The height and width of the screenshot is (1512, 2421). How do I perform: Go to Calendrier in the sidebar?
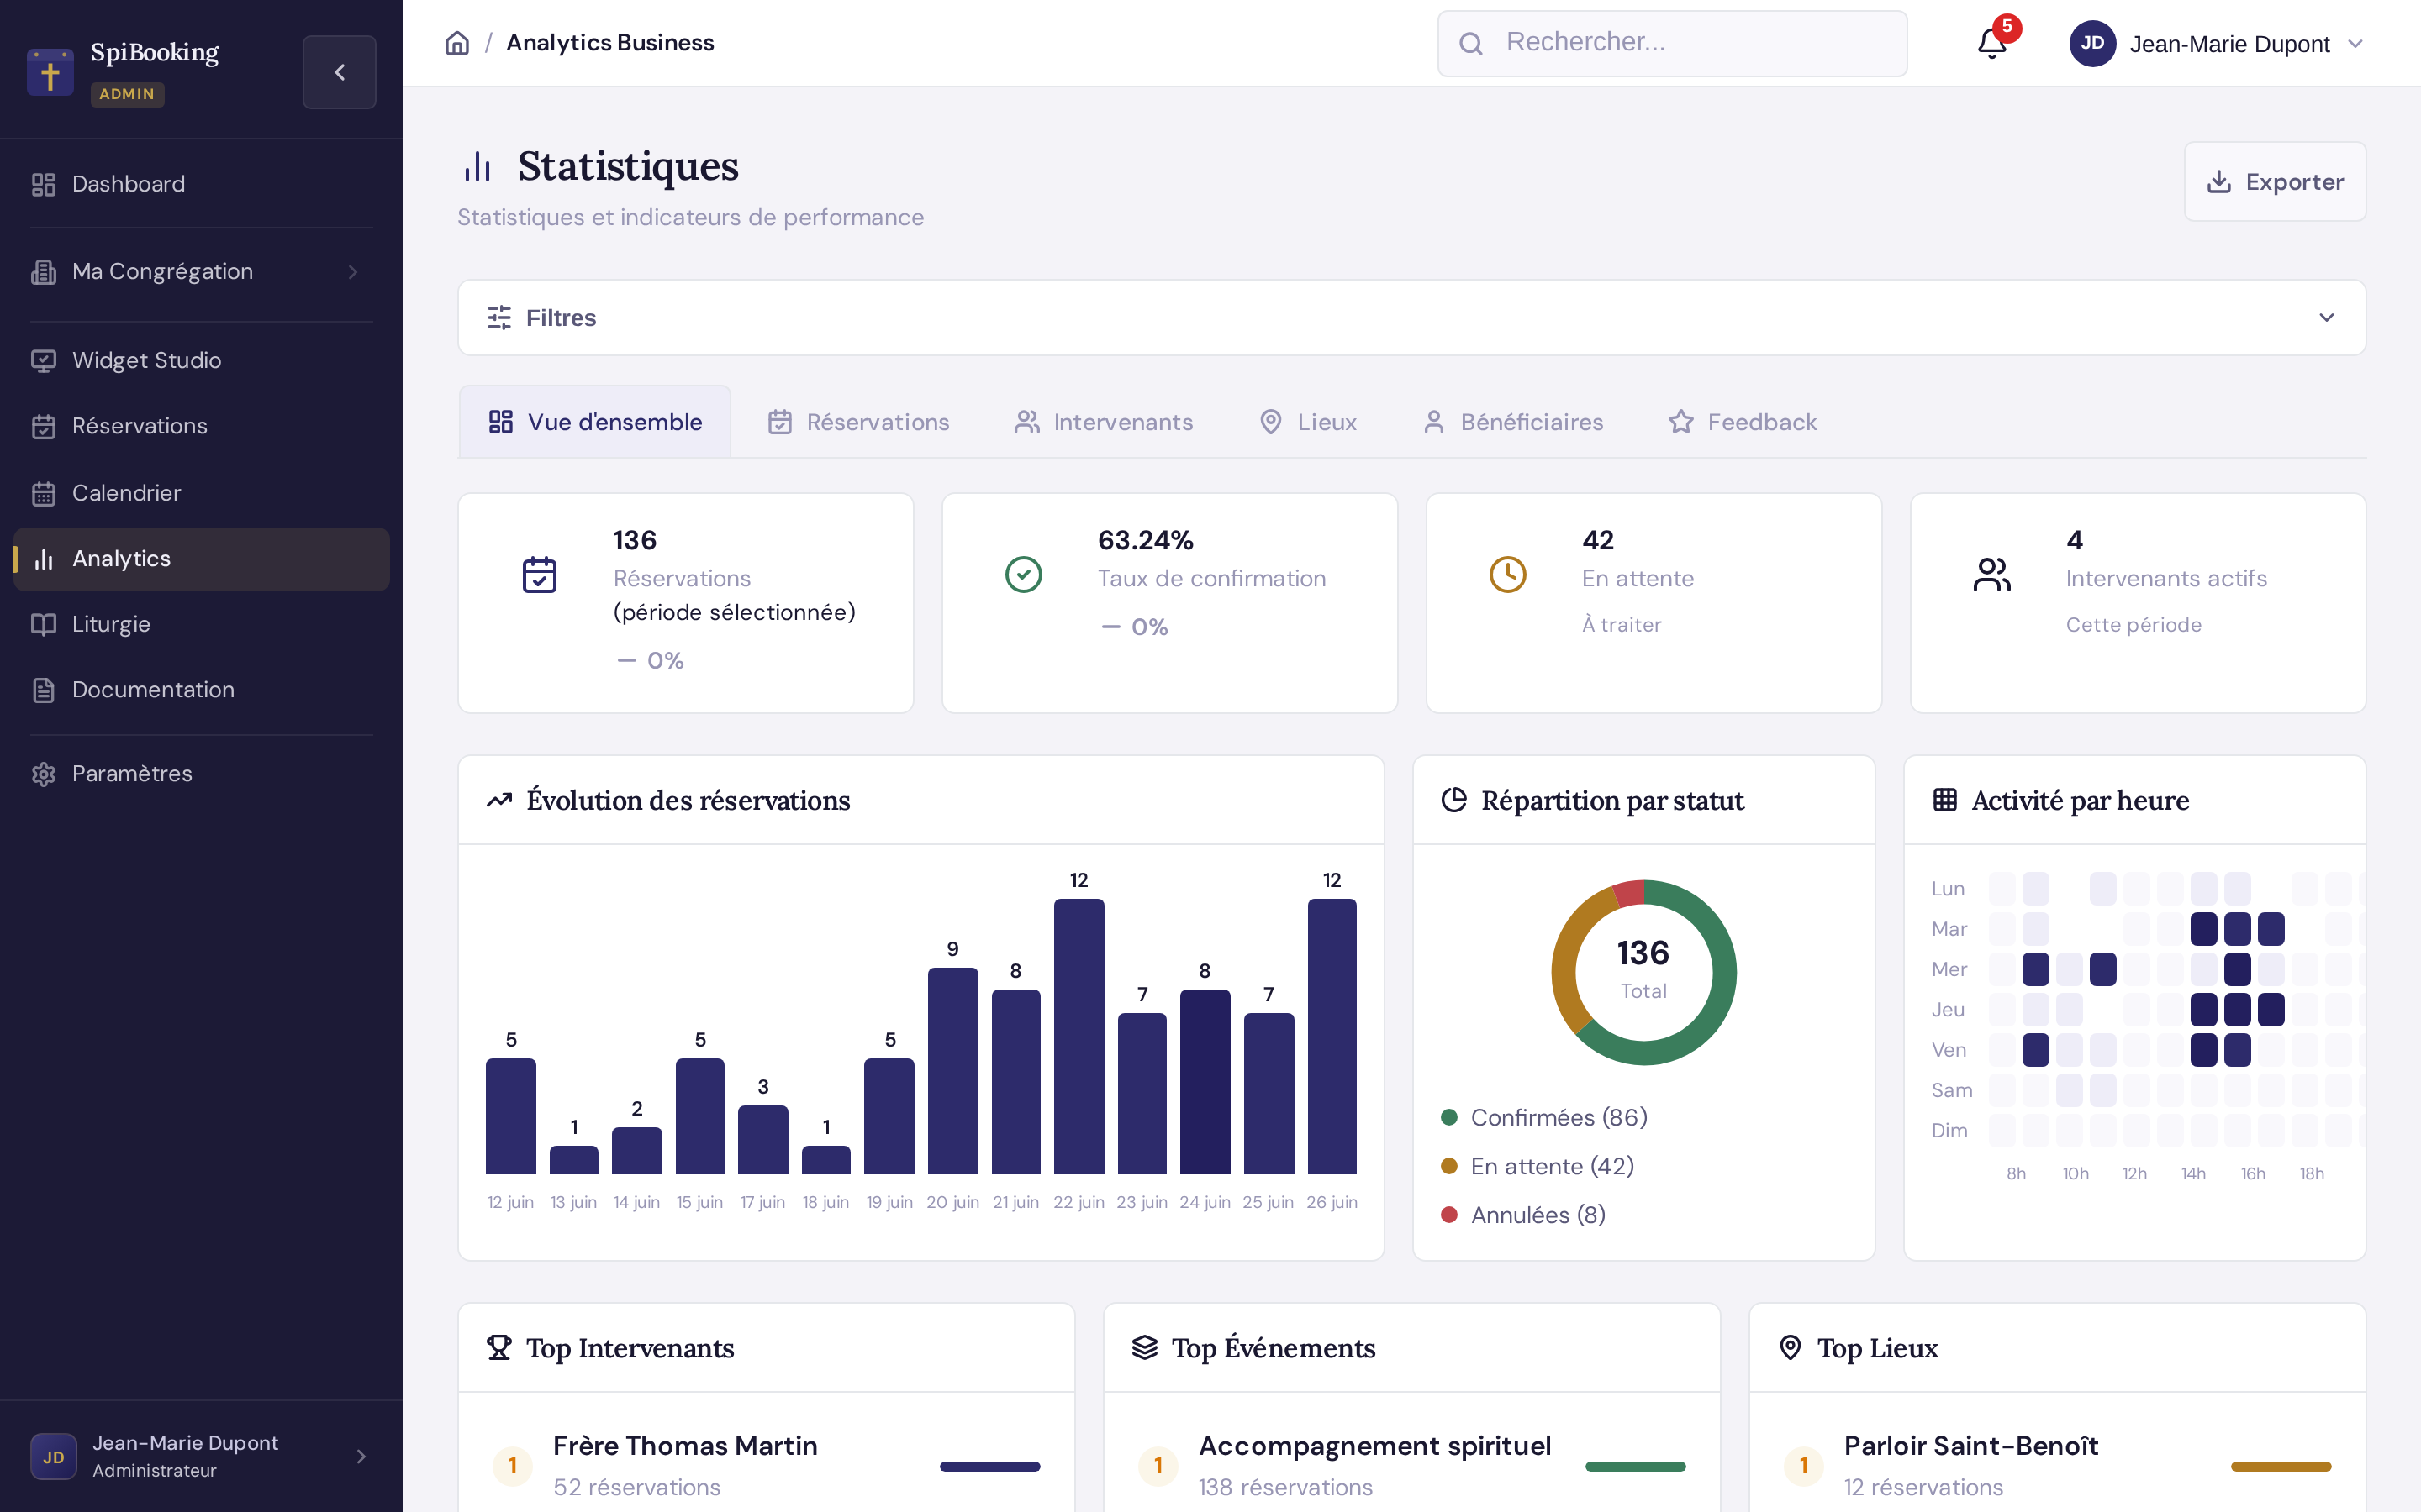tap(201, 493)
